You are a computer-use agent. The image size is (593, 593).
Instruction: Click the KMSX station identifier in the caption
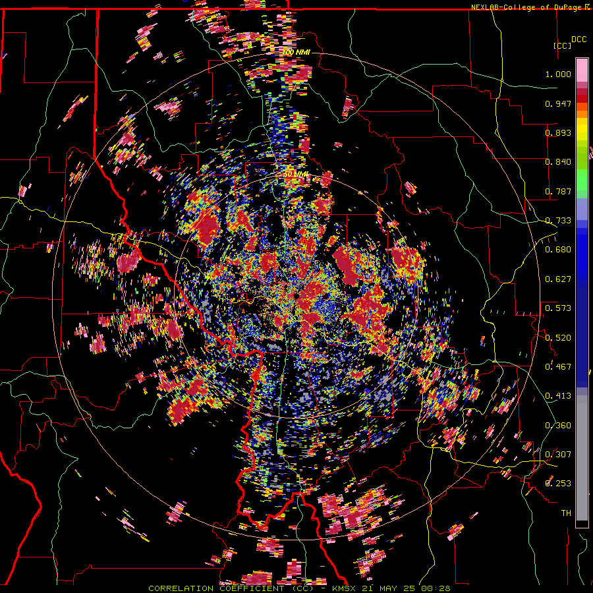point(344,588)
